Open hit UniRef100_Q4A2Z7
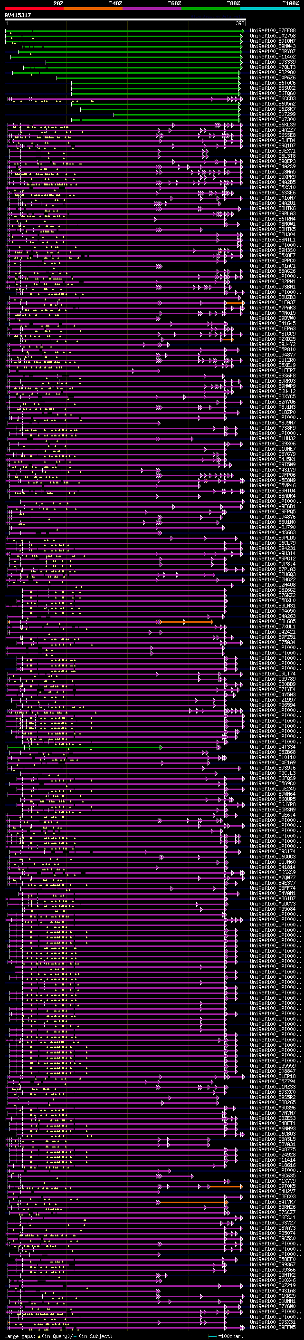304x1340 pixels. [273, 130]
